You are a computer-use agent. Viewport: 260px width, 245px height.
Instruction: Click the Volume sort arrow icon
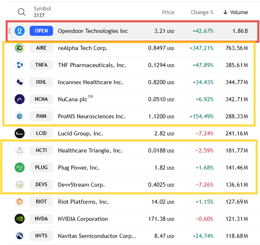point(225,12)
